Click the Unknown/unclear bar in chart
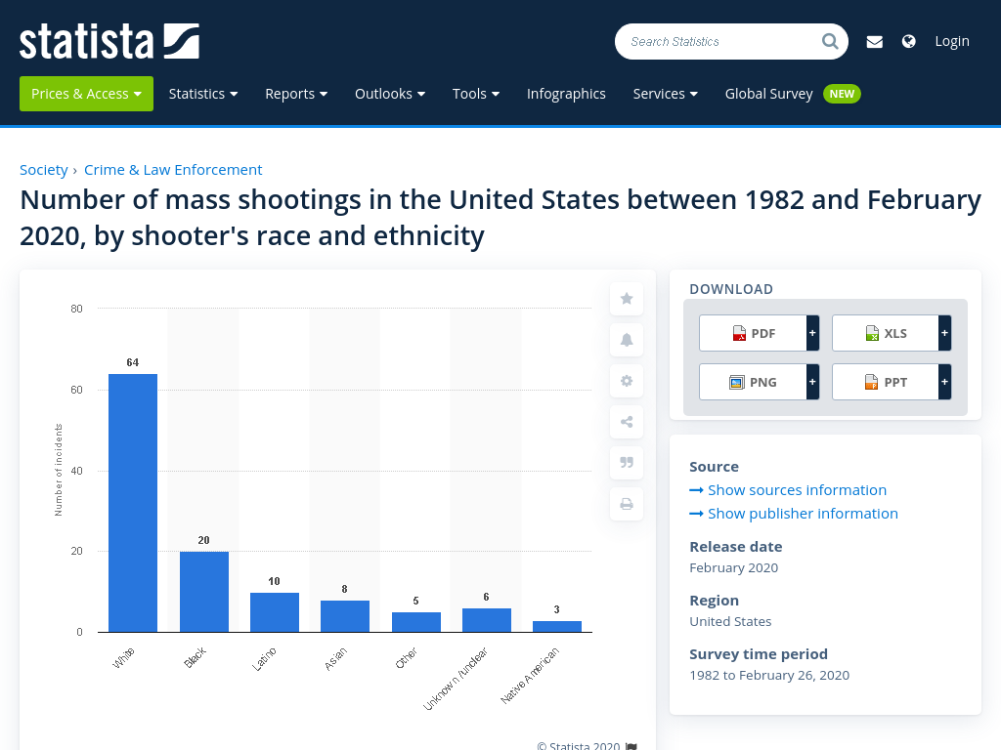 pos(487,620)
